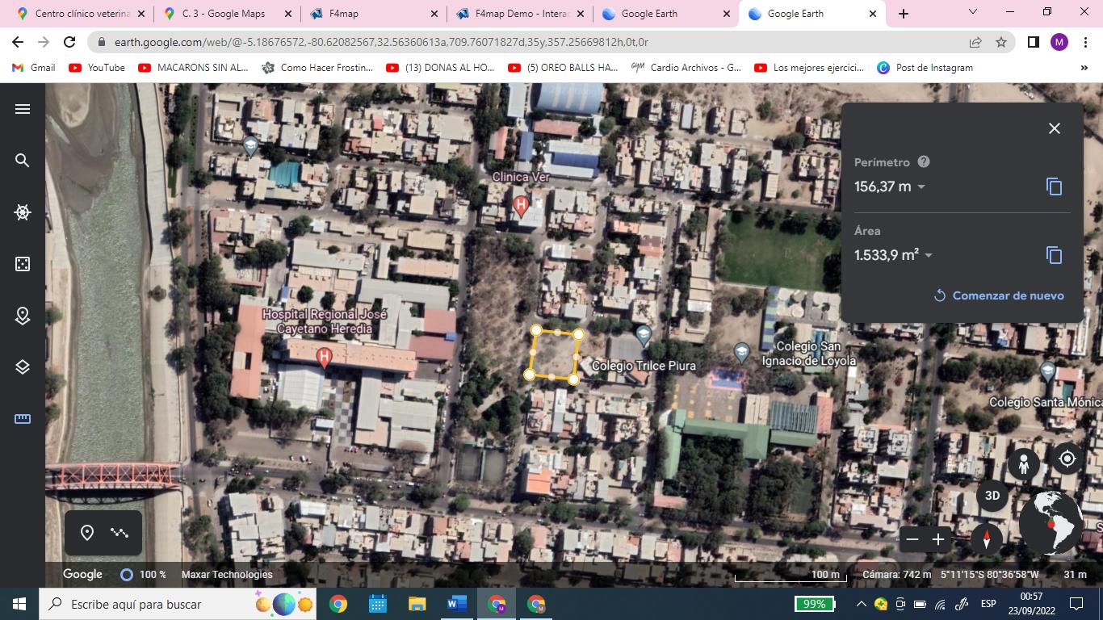Viewport: 1103px width, 620px height.
Task: Click the top-left corner point of measured polygon
Action: (536, 330)
